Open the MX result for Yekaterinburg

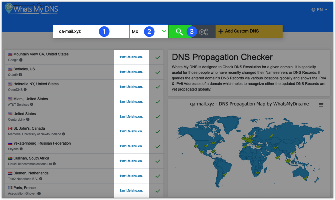pos(131,146)
